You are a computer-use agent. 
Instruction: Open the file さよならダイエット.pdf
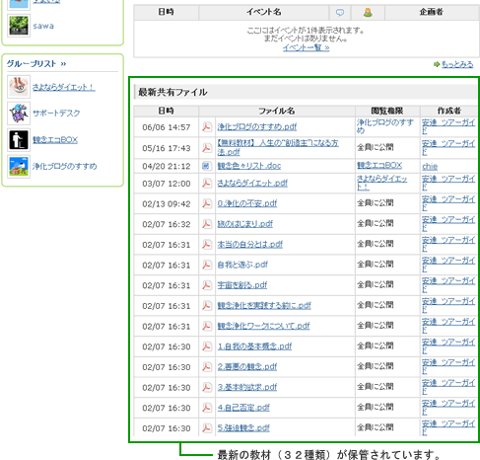(252, 183)
